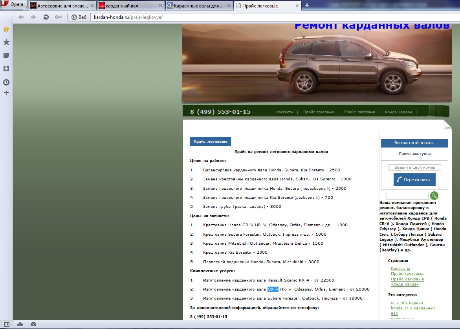
Task: Focus the address bar with kardan-honda.ru URL
Action: pyautogui.click(x=275, y=17)
